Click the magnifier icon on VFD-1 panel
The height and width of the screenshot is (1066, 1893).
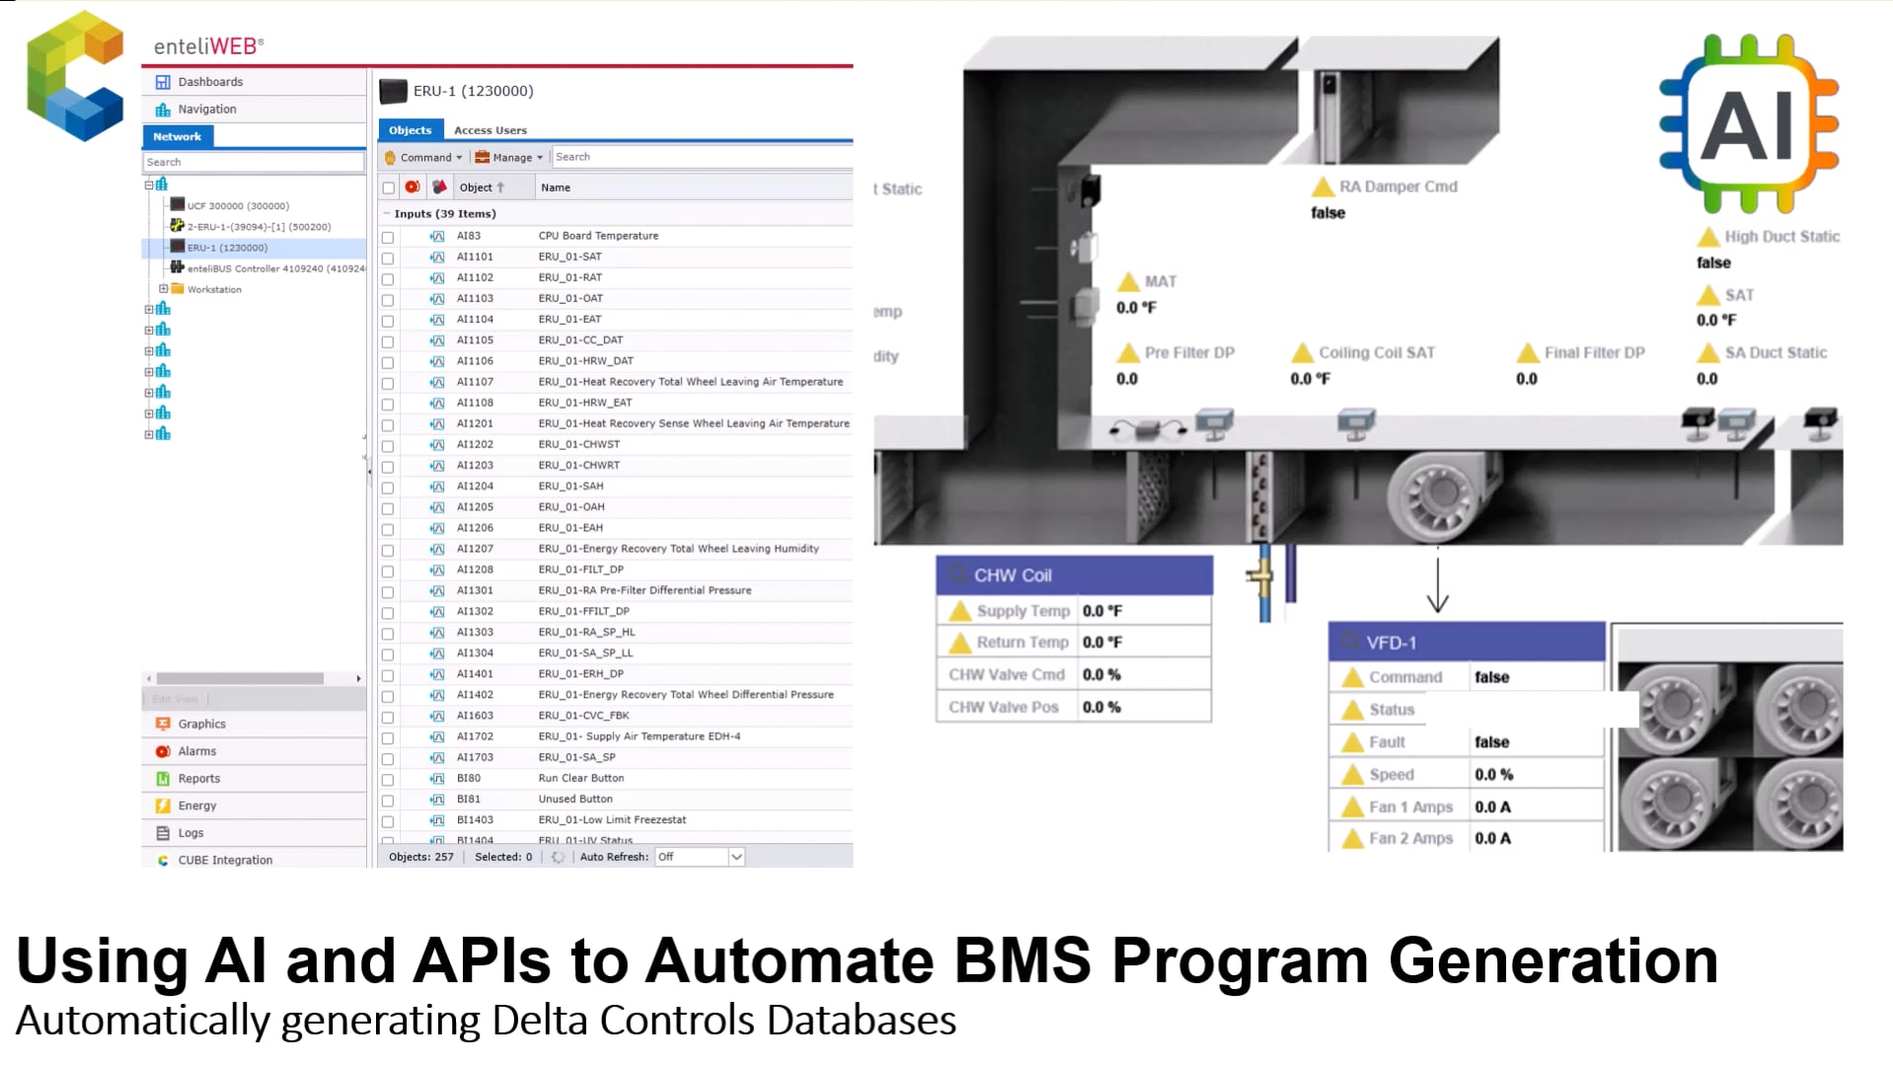tap(1349, 643)
